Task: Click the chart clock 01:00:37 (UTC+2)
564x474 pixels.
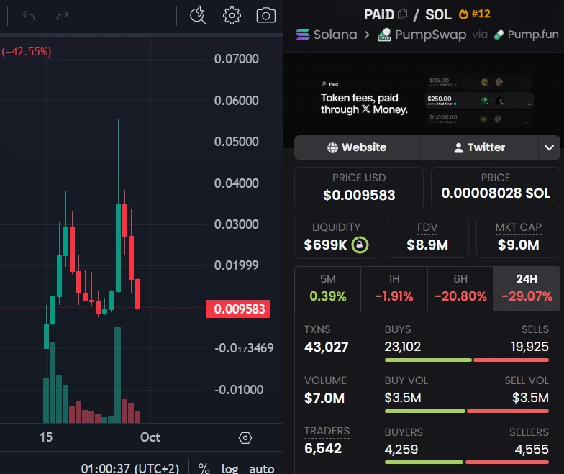Action: pos(129,468)
